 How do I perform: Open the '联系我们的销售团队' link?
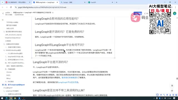coord(70,78)
